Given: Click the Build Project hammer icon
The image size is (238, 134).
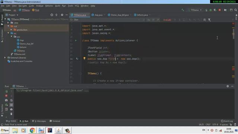Looking at the screenshot, I should 183,10.
